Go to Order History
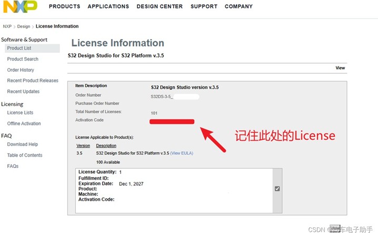The width and height of the screenshot is (378, 233). [x=21, y=70]
